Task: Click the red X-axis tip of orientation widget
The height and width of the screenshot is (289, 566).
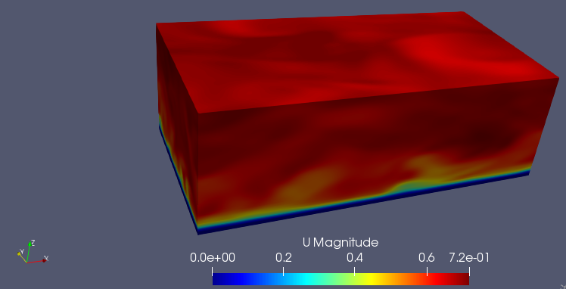Action: [44, 260]
